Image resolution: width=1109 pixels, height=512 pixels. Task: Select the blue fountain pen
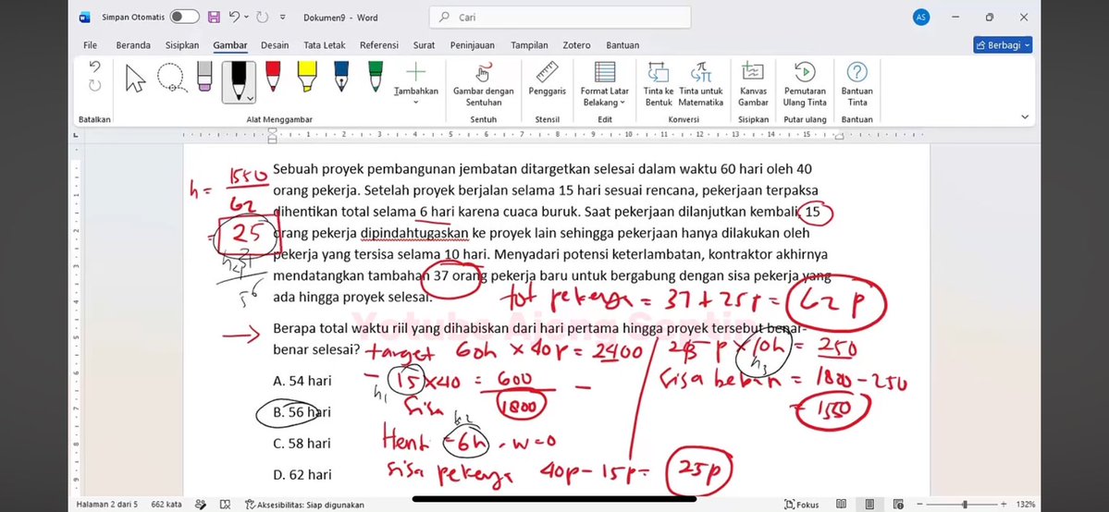(341, 76)
